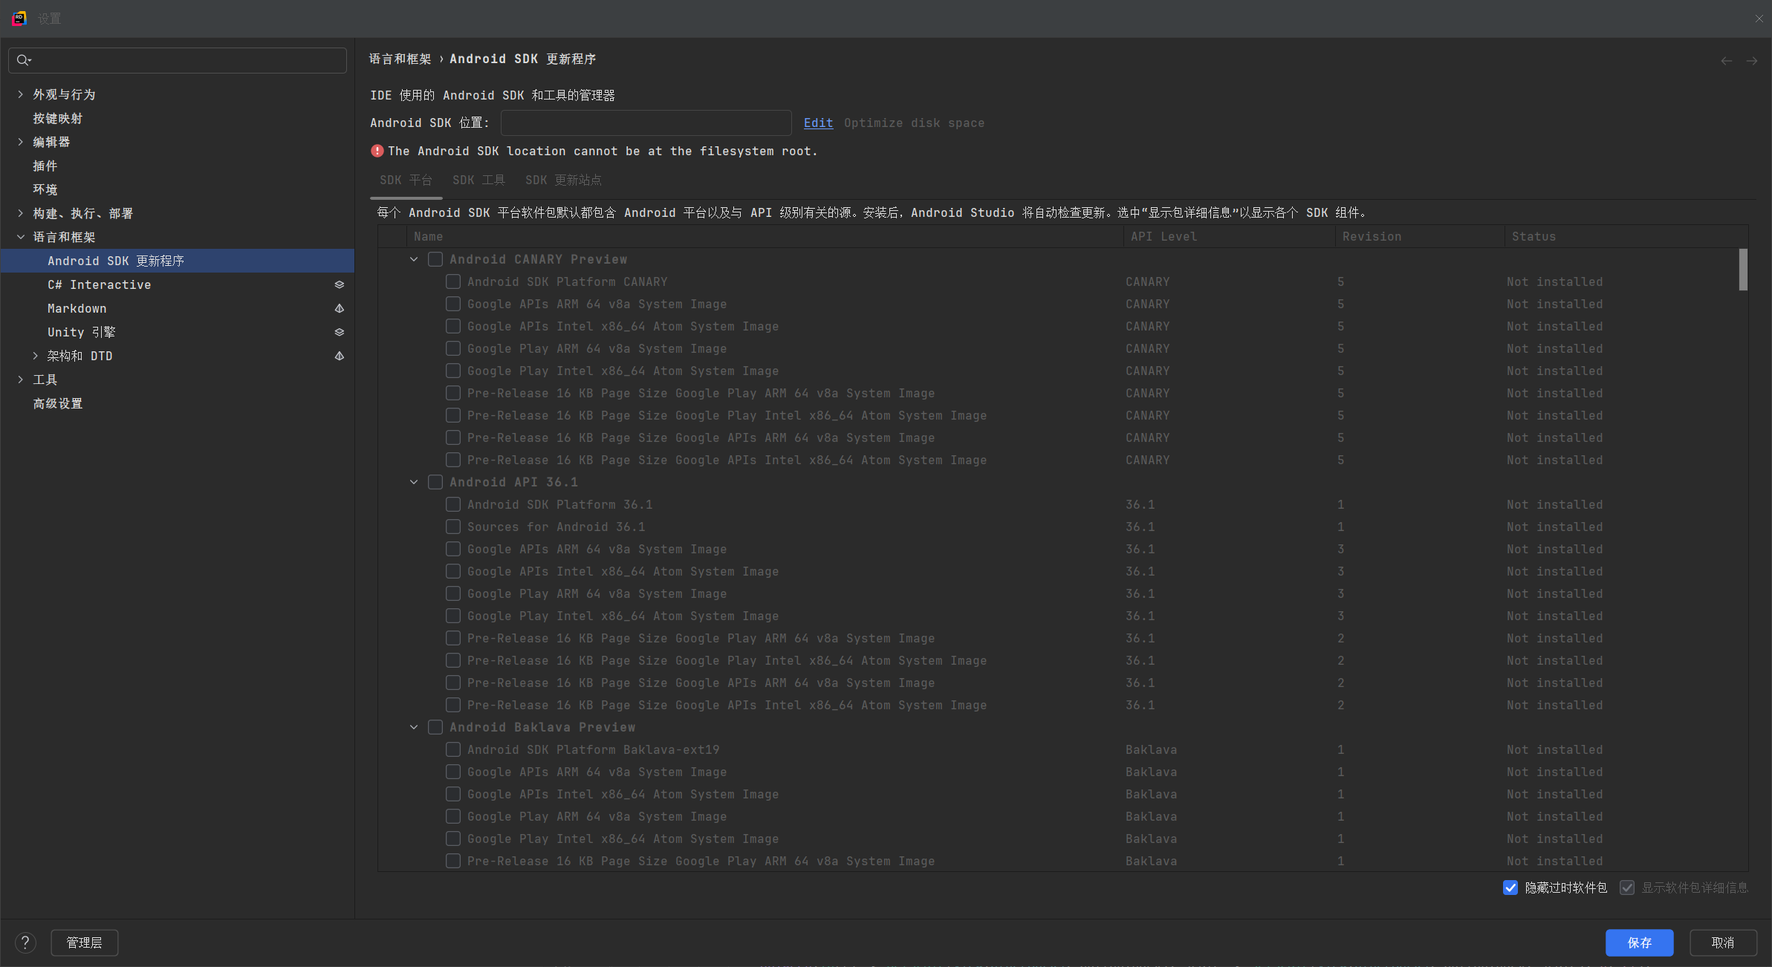Image resolution: width=1772 pixels, height=967 pixels.
Task: Click the Rider logo in the title bar
Action: pyautogui.click(x=19, y=18)
